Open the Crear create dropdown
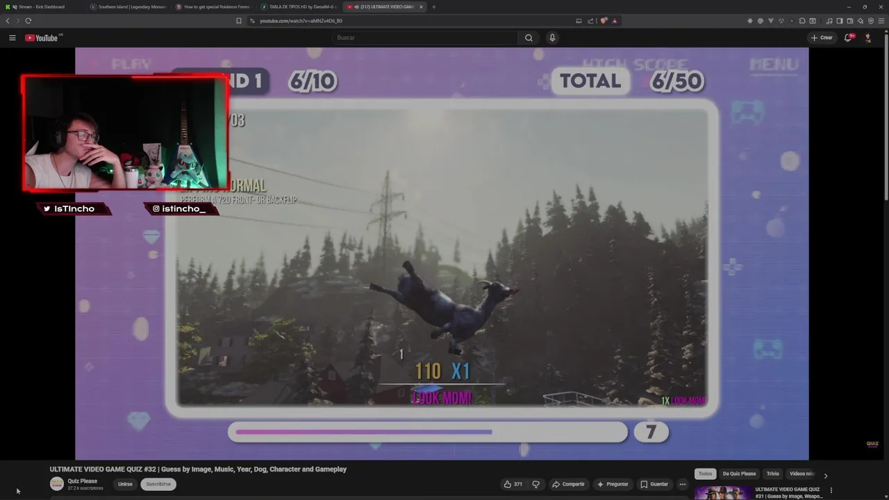 (x=822, y=37)
